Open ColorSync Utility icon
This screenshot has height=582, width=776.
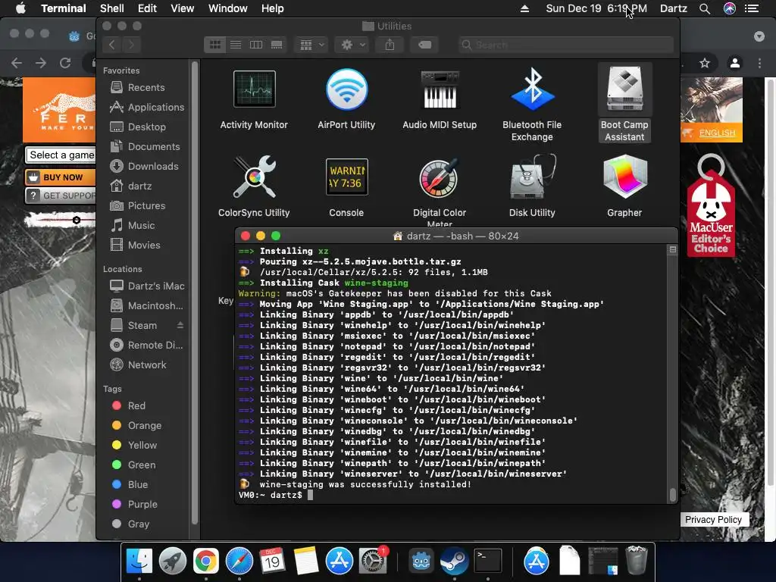255,177
